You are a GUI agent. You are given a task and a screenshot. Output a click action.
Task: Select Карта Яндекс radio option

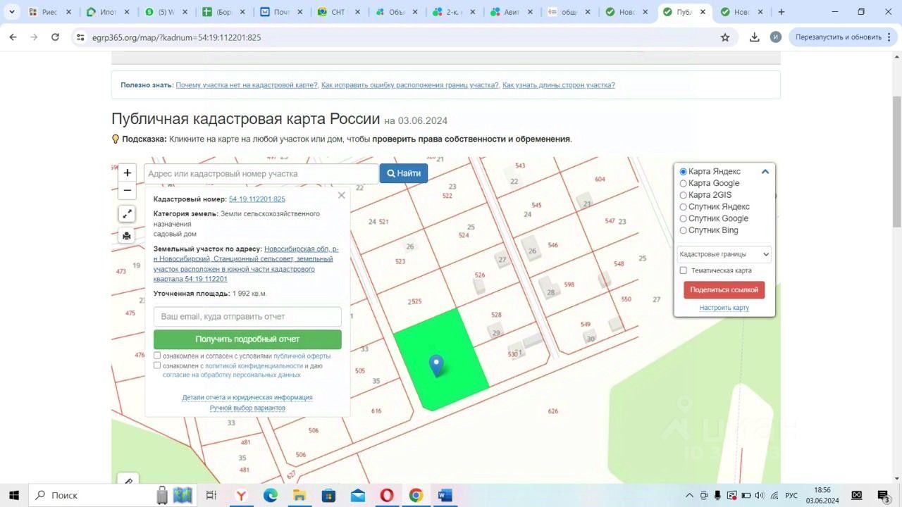point(683,172)
